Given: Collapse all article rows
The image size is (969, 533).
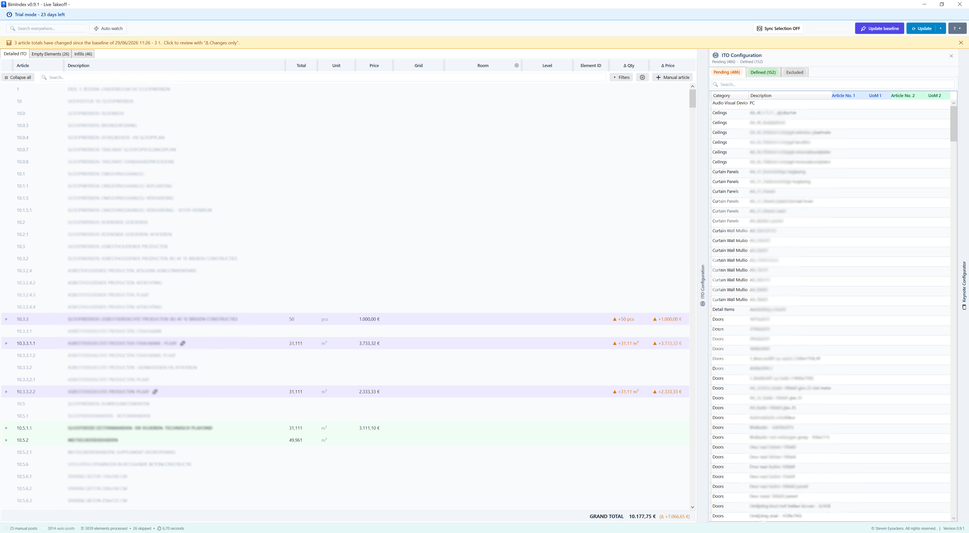Looking at the screenshot, I should click(18, 77).
